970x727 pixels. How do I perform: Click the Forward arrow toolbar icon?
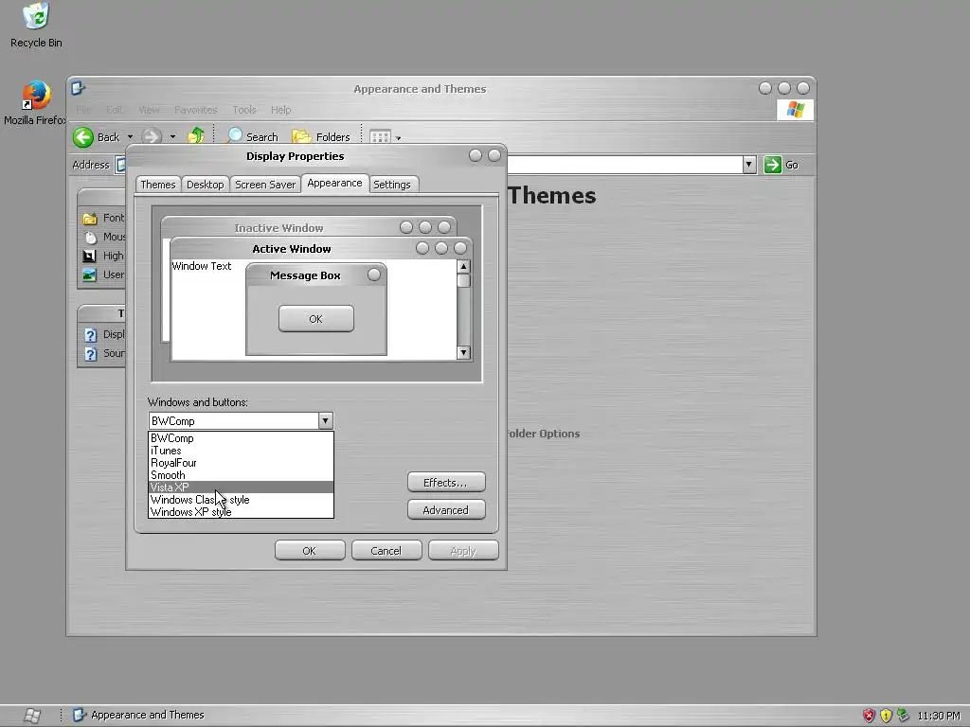(152, 136)
